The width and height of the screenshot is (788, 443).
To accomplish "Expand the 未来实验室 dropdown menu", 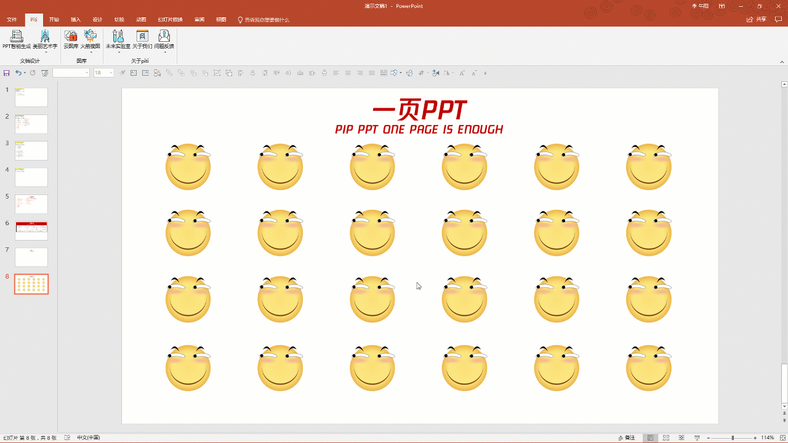I will point(118,52).
